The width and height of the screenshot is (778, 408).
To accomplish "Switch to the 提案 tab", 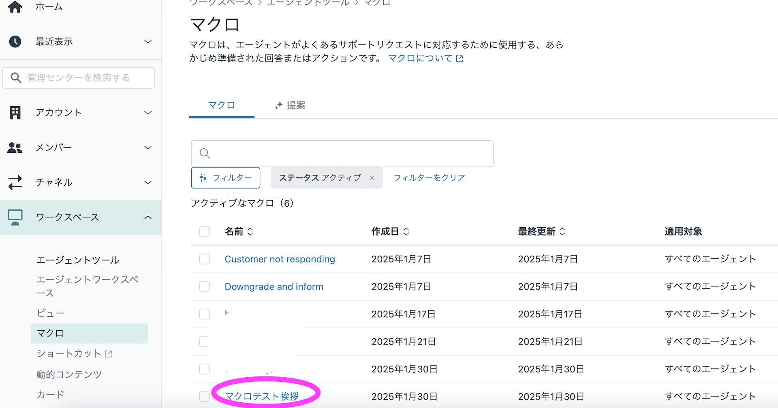I will pyautogui.click(x=290, y=106).
